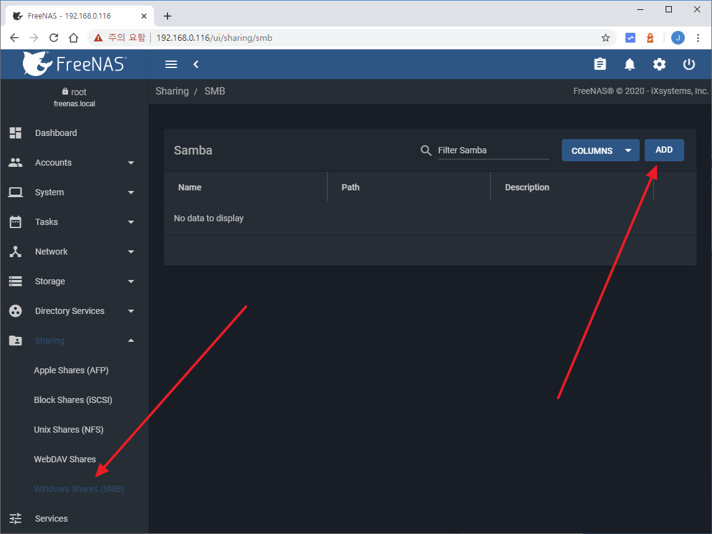Image resolution: width=712 pixels, height=534 pixels.
Task: Click the Samba table title
Action: click(193, 150)
